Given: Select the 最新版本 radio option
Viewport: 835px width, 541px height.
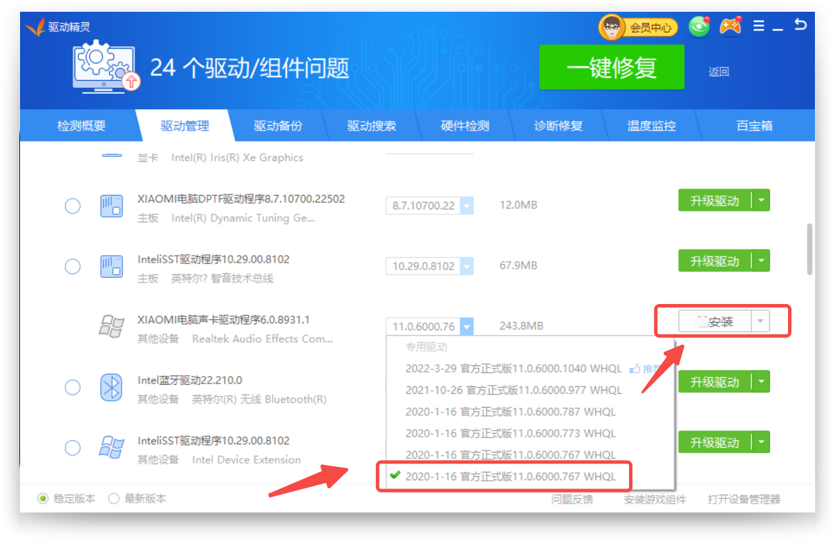Looking at the screenshot, I should 114,498.
